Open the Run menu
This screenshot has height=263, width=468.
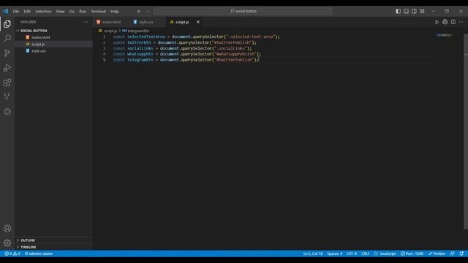(83, 12)
